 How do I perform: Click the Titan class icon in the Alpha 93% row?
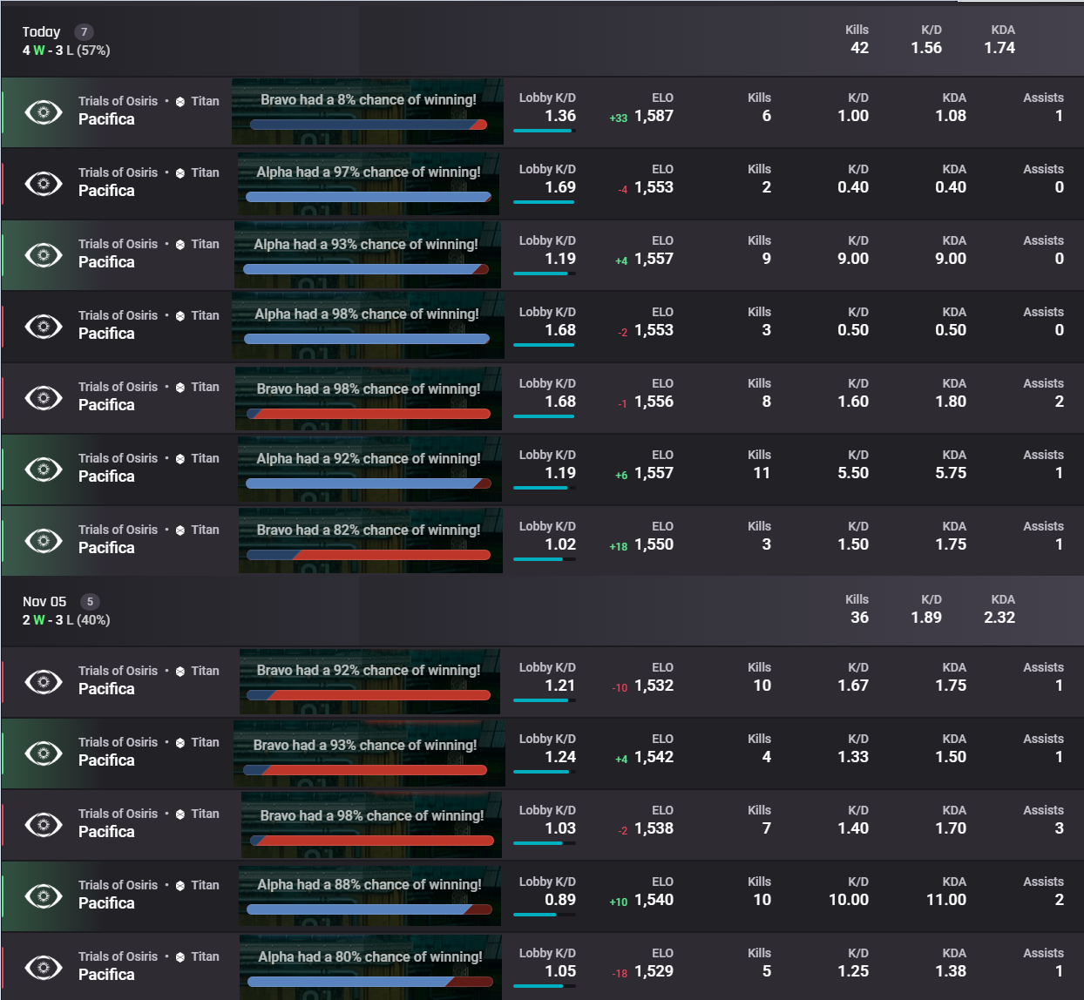(x=180, y=244)
